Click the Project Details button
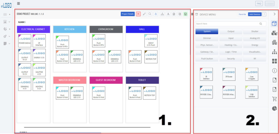This screenshot has height=134, width=279. pyautogui.click(x=128, y=14)
